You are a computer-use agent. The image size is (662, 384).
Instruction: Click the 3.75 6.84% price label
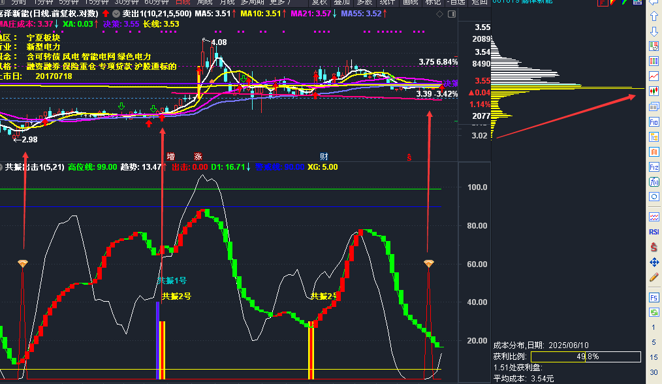point(438,62)
